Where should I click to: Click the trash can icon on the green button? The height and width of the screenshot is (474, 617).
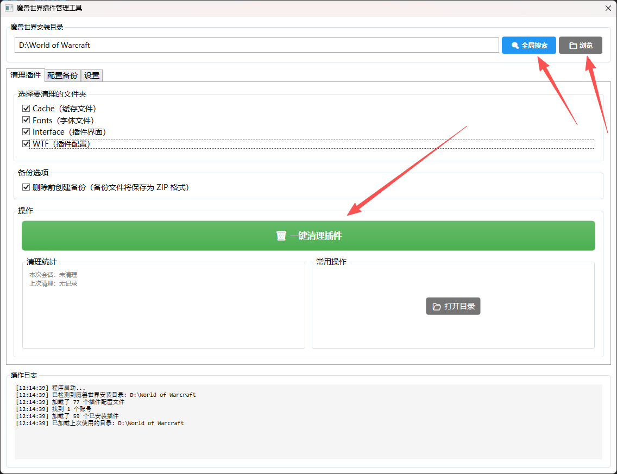[x=281, y=236]
